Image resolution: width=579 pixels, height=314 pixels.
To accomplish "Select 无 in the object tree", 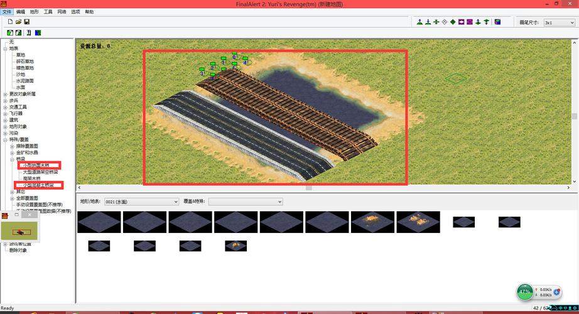I will pyautogui.click(x=11, y=41).
